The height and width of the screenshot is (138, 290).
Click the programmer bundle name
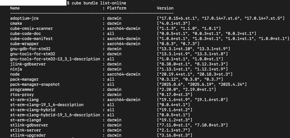click(x=22, y=89)
